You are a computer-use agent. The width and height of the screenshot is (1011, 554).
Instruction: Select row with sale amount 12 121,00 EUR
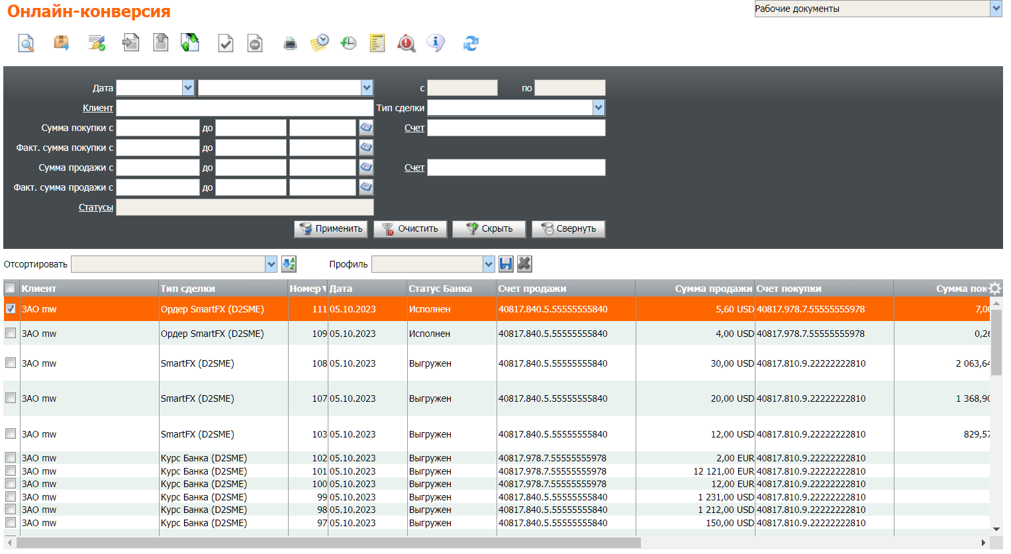[x=497, y=471]
